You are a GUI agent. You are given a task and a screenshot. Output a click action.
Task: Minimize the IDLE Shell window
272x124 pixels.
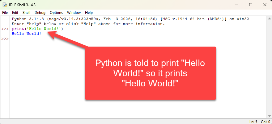pos(237,5)
